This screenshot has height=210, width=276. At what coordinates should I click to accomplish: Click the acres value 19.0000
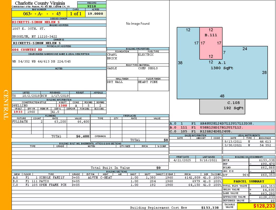point(96,14)
